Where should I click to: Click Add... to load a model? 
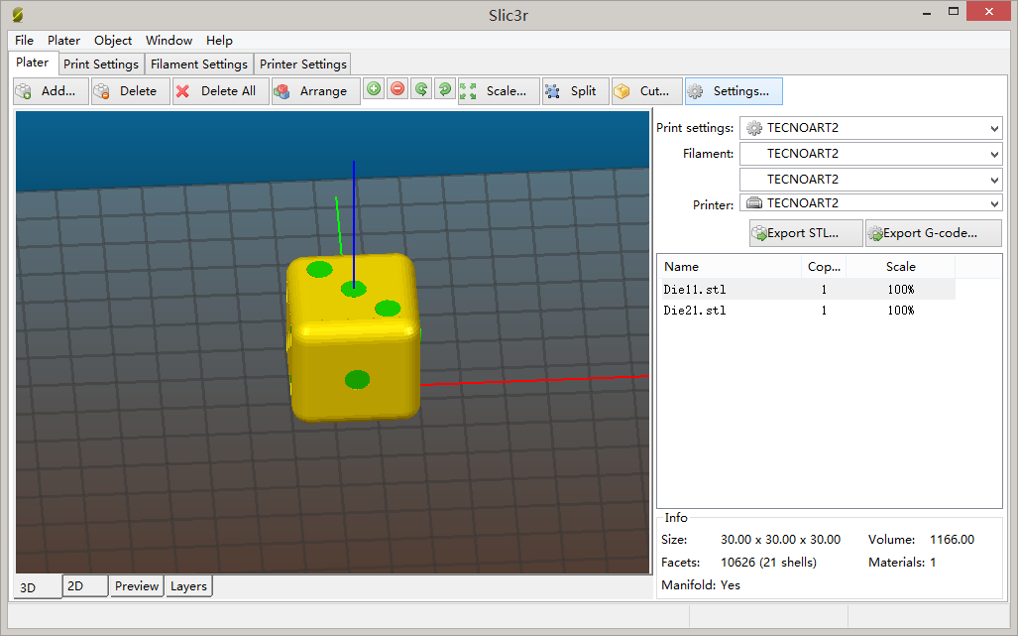tap(51, 91)
